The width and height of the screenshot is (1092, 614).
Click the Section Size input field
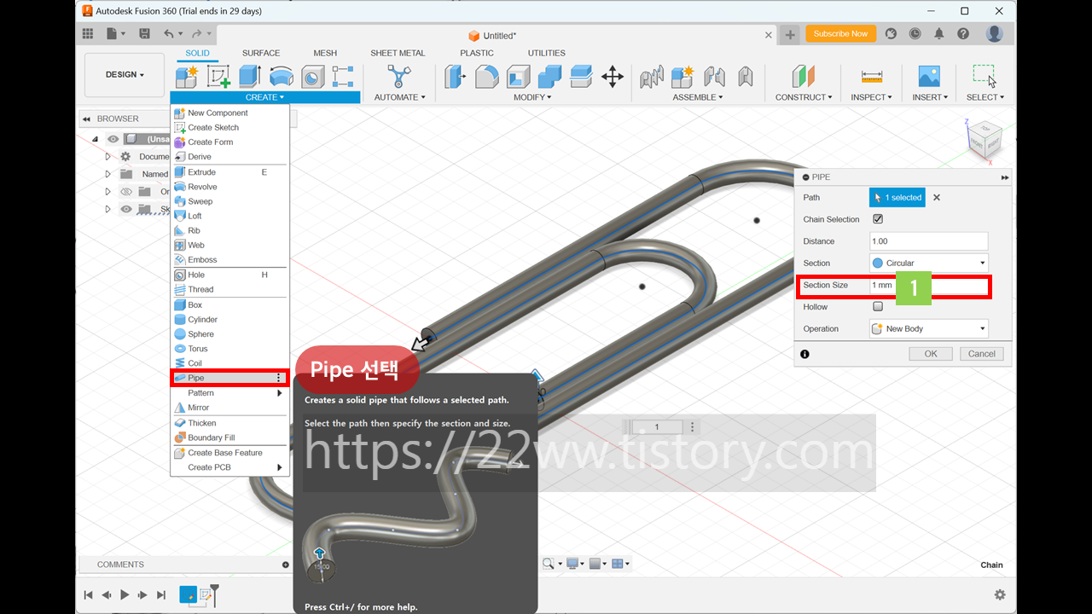(x=928, y=285)
